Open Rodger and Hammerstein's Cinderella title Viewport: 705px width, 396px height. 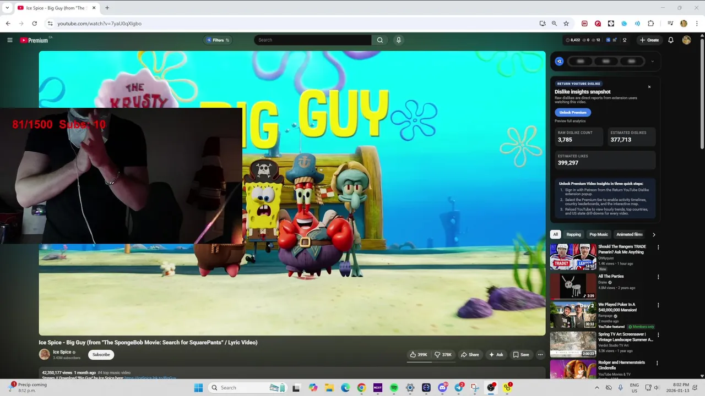621,365
